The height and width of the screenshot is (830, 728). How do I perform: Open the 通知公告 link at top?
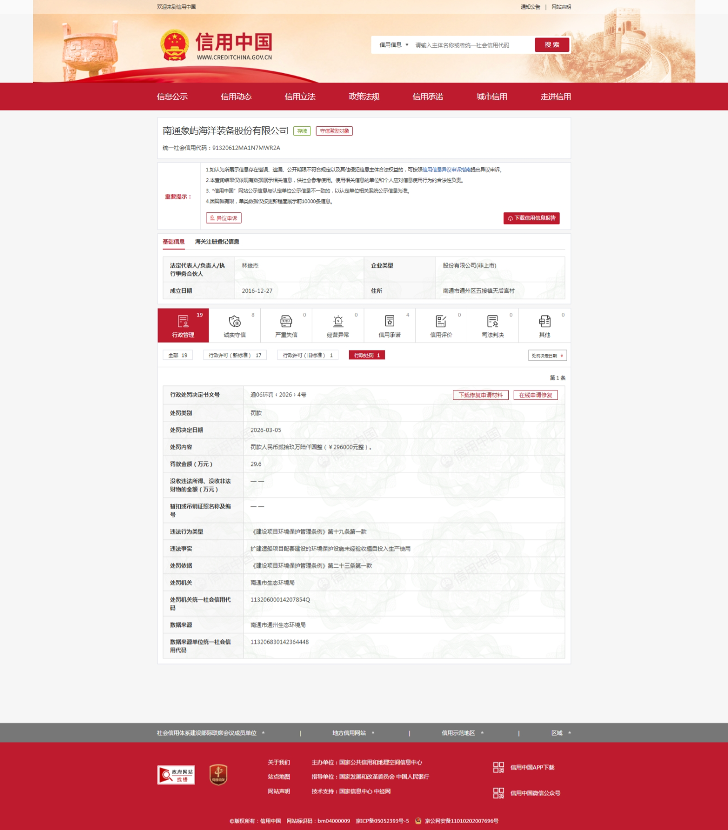(530, 7)
